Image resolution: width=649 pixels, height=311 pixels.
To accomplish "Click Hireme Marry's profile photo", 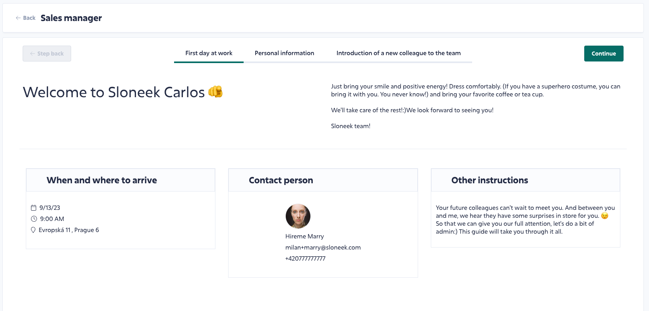I will coord(298,216).
